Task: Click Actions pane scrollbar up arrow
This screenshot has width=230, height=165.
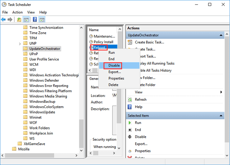Action: pyautogui.click(x=227, y=34)
